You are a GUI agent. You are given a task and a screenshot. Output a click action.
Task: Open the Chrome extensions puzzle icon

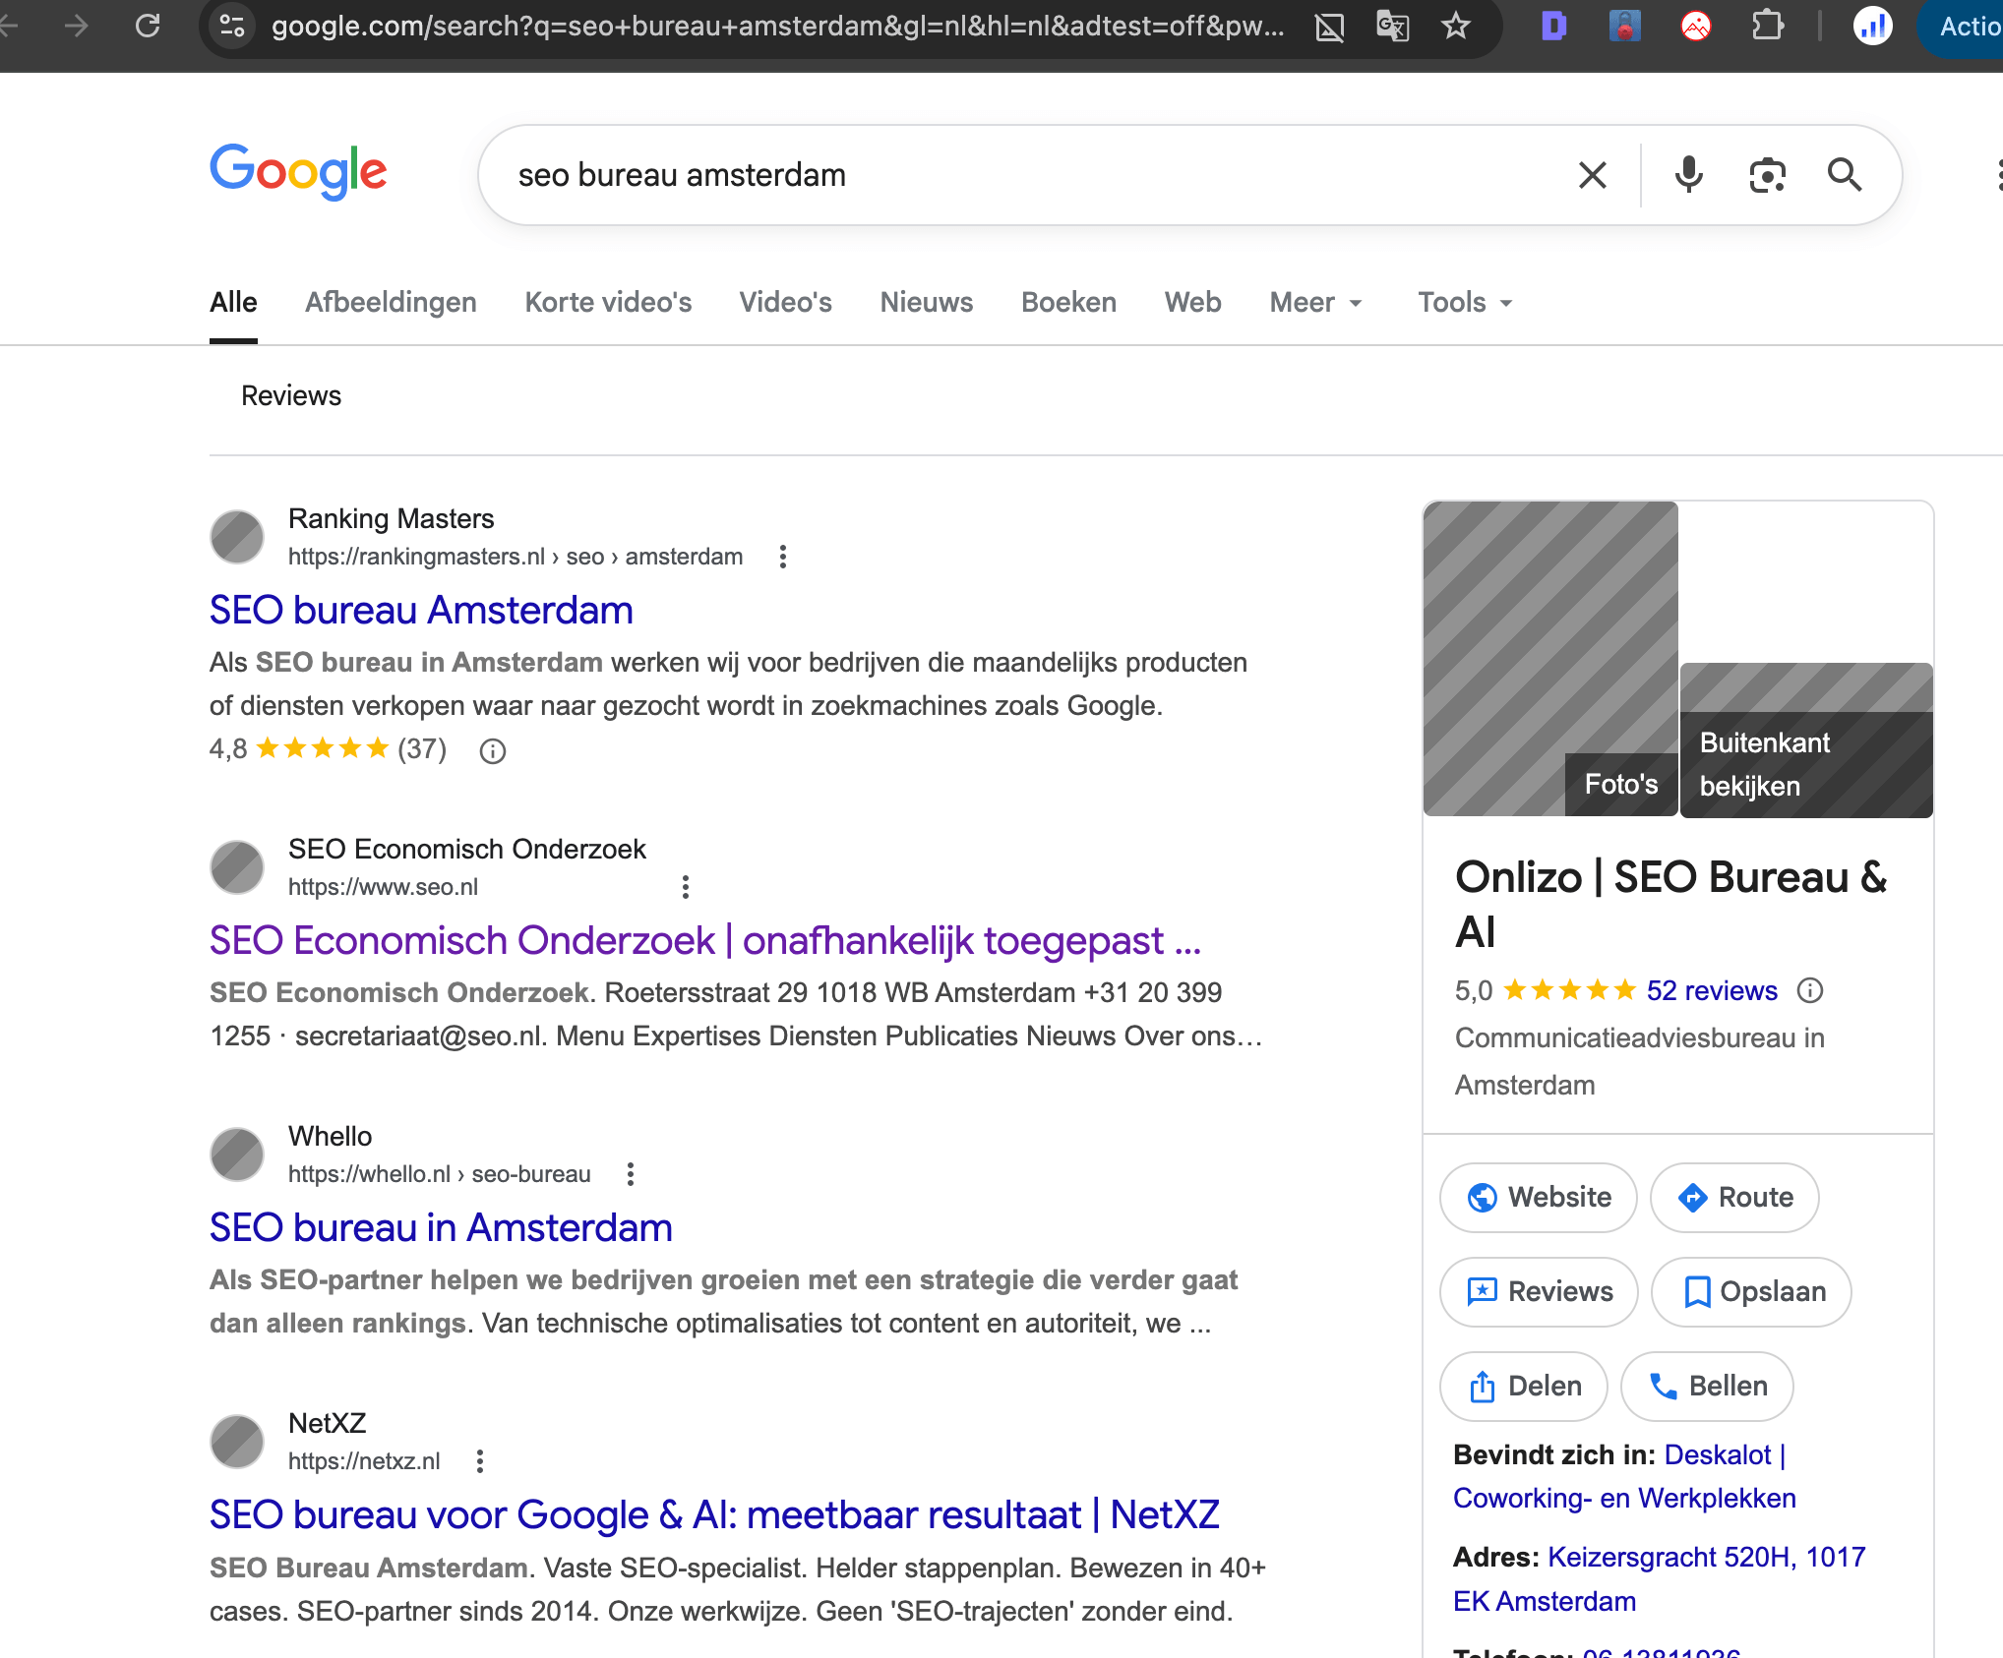pos(1768,26)
